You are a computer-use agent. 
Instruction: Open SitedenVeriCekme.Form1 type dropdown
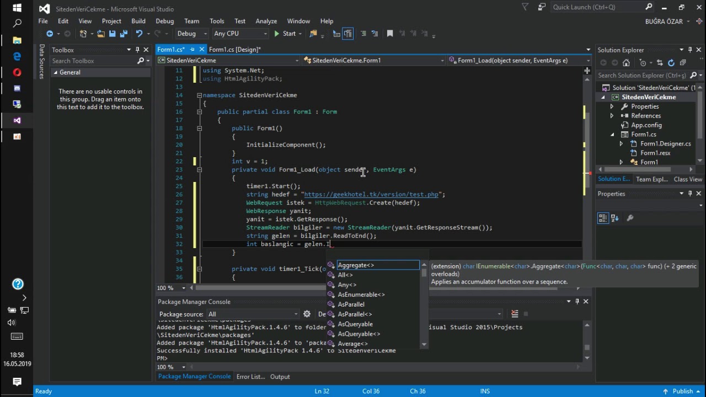[375, 60]
